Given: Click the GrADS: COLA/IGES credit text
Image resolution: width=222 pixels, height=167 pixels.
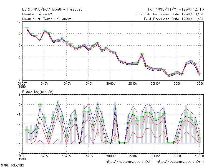Looking at the screenshot, I should 12,165.
